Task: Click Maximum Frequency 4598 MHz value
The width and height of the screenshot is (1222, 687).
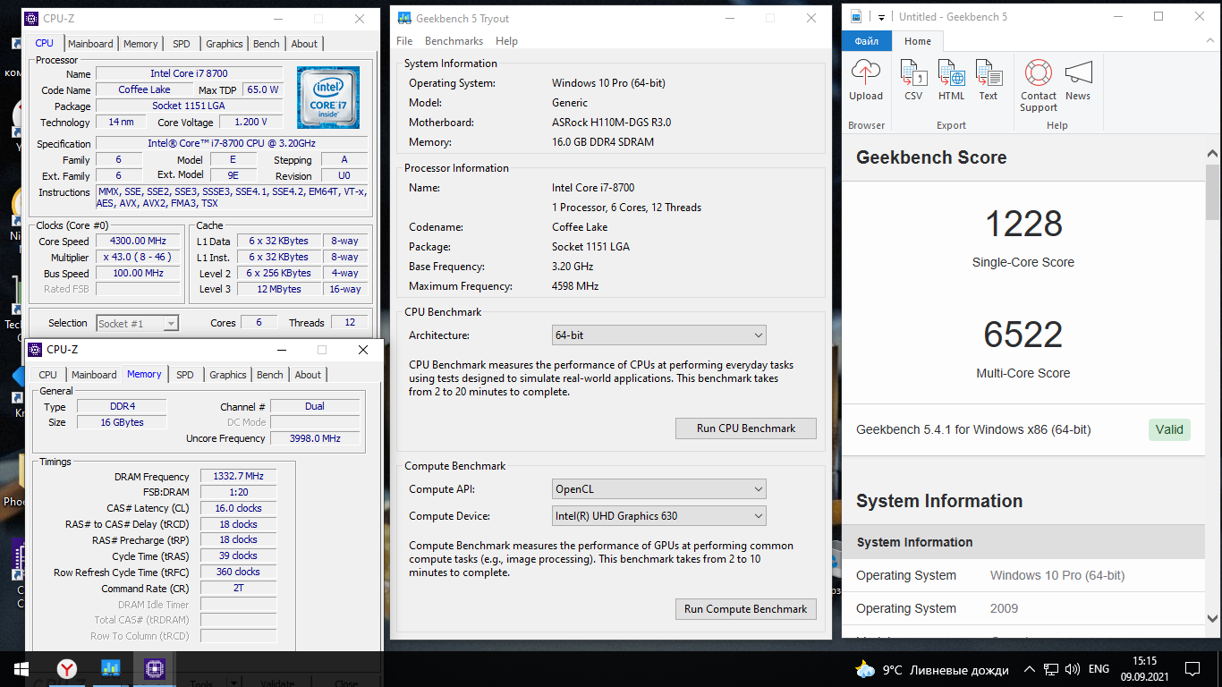Action: [575, 286]
